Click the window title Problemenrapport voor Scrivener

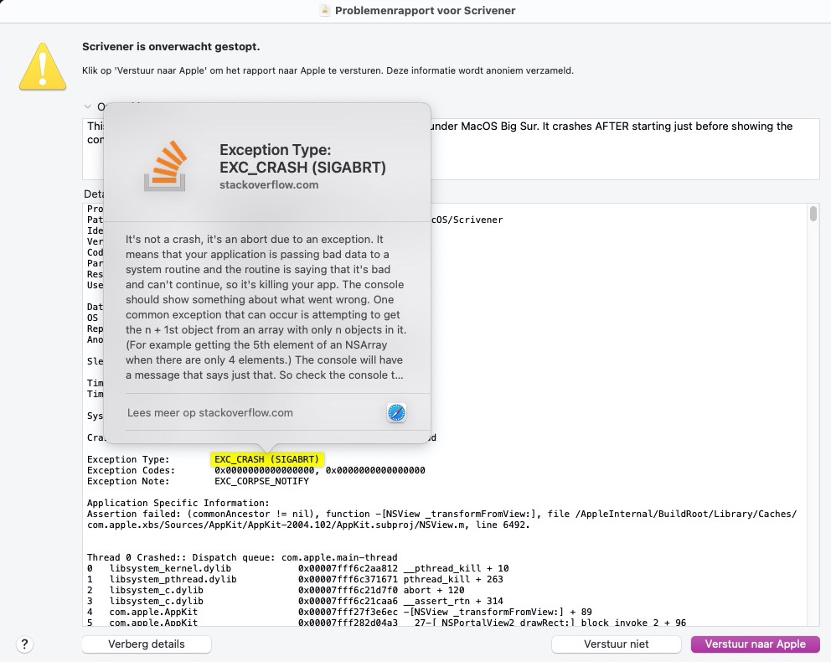point(425,11)
